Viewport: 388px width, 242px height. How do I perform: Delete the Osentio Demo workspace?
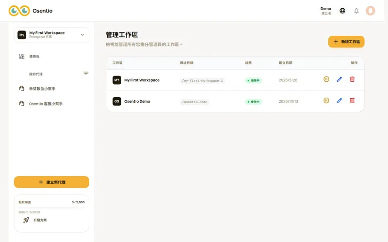click(x=352, y=101)
